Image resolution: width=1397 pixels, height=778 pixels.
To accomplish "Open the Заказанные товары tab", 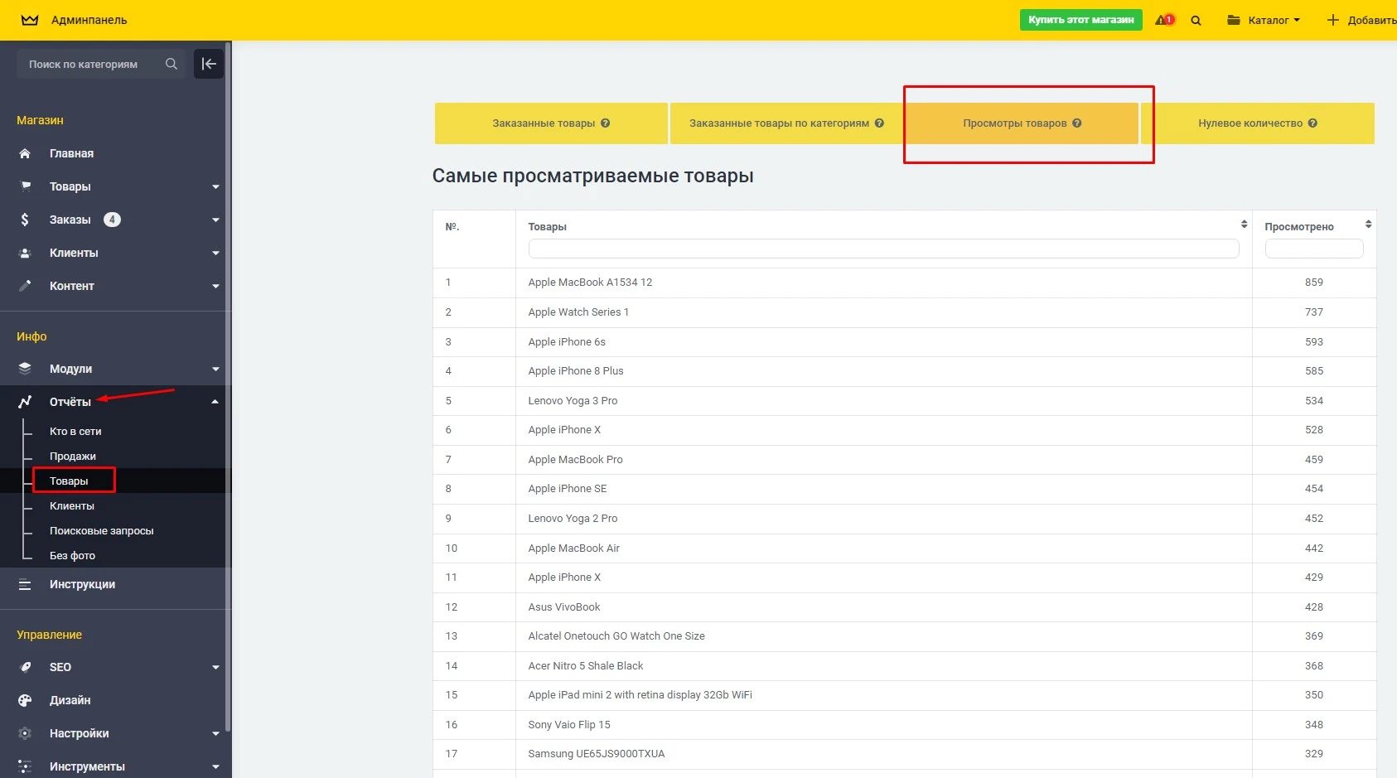I will [x=551, y=123].
